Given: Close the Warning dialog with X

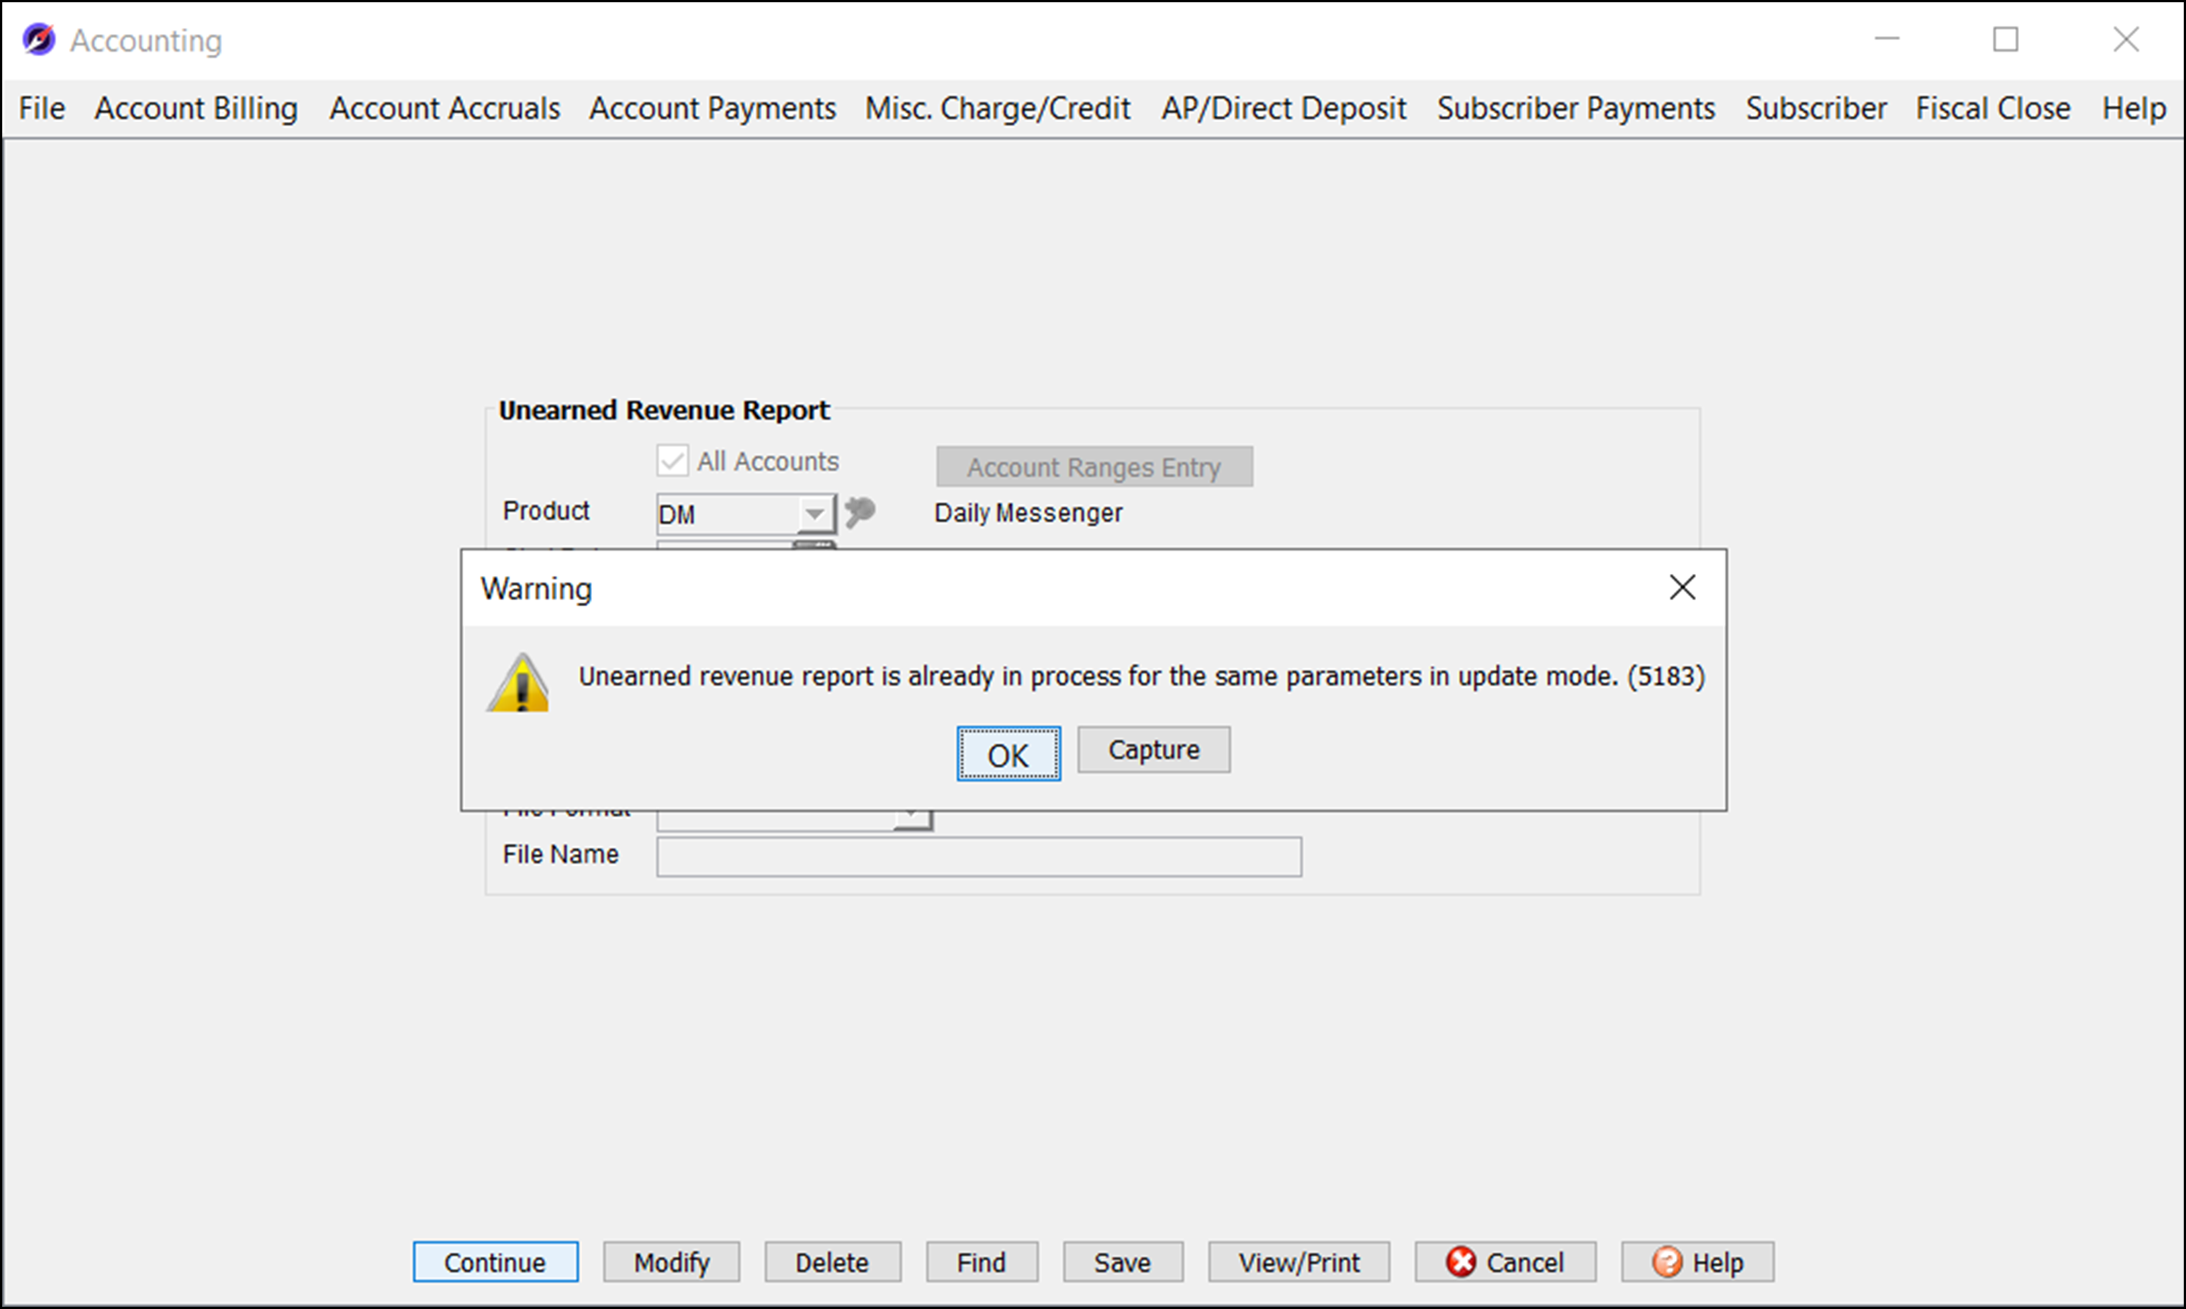Looking at the screenshot, I should pos(1681,588).
